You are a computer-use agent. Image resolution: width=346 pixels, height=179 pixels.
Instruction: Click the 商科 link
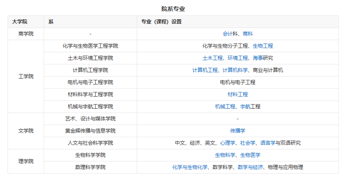pyautogui.click(x=248, y=34)
